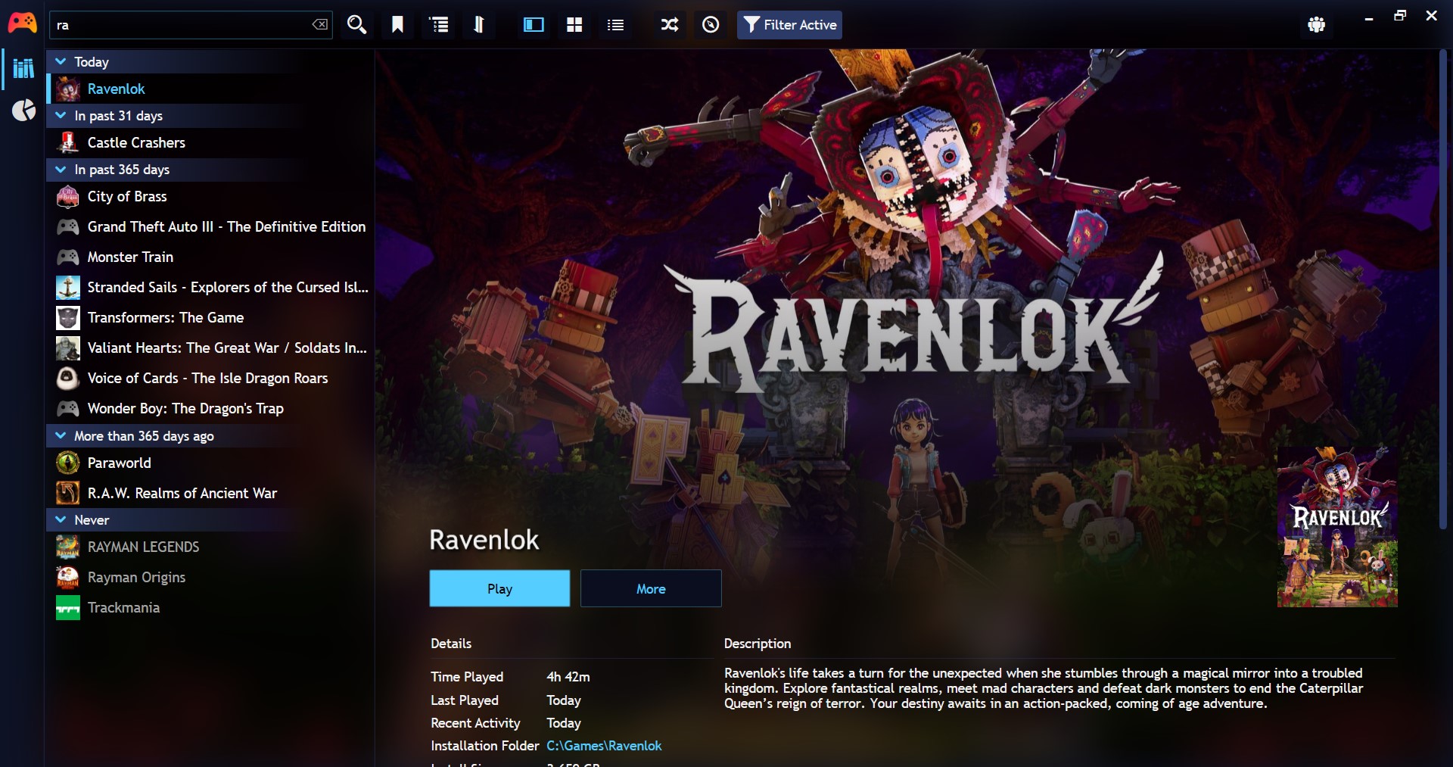
Task: Select Castle Crashers in the list
Action: coord(210,142)
